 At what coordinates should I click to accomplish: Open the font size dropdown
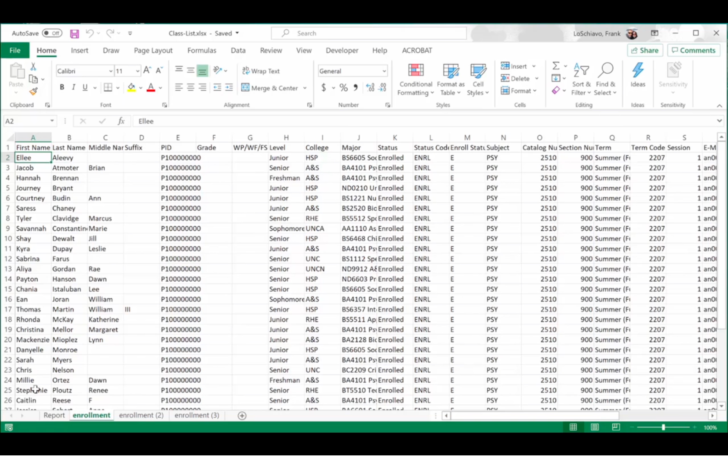tap(138, 71)
